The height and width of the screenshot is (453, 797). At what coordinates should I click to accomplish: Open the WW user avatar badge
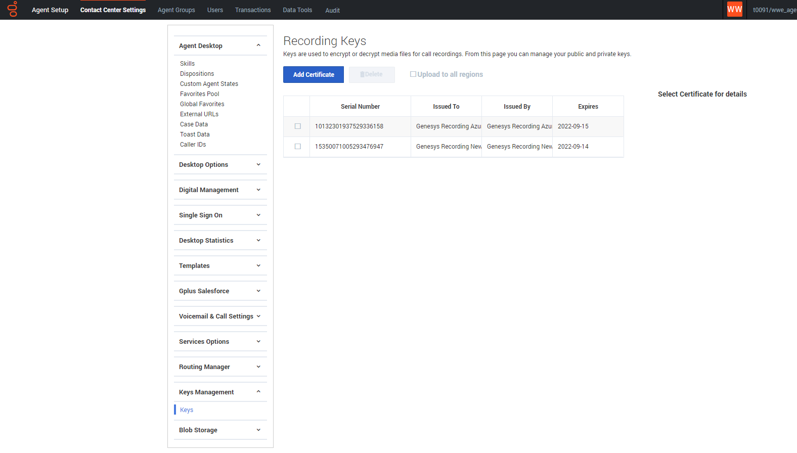tap(734, 10)
